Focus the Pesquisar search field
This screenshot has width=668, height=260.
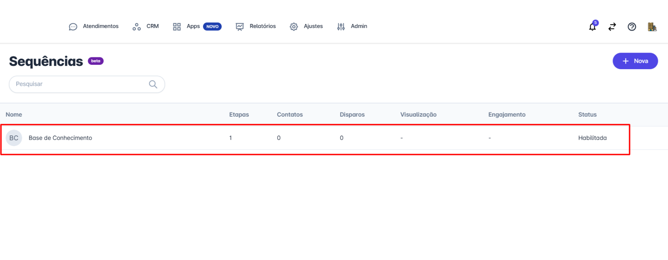[79, 84]
